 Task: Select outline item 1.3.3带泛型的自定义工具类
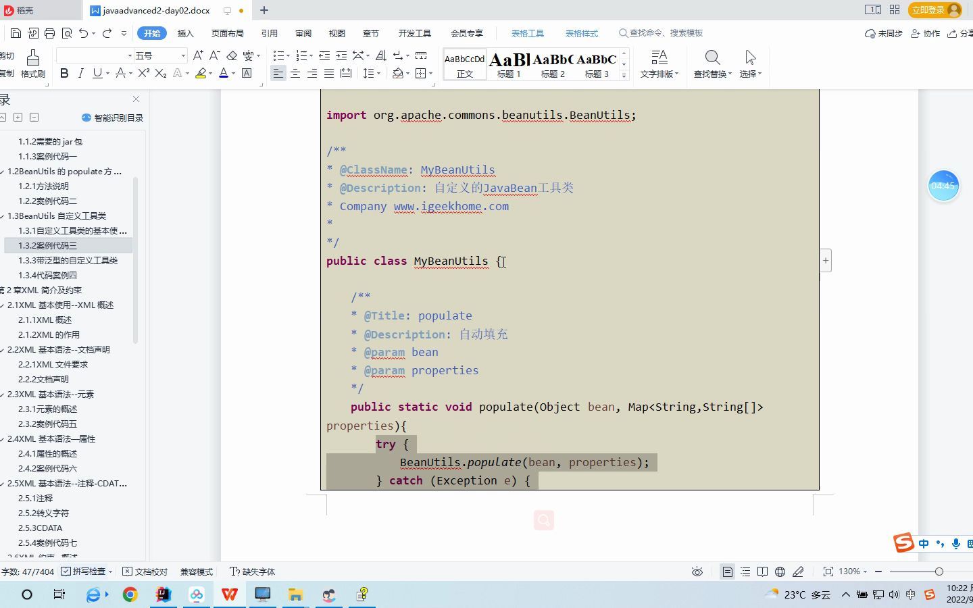[68, 261]
